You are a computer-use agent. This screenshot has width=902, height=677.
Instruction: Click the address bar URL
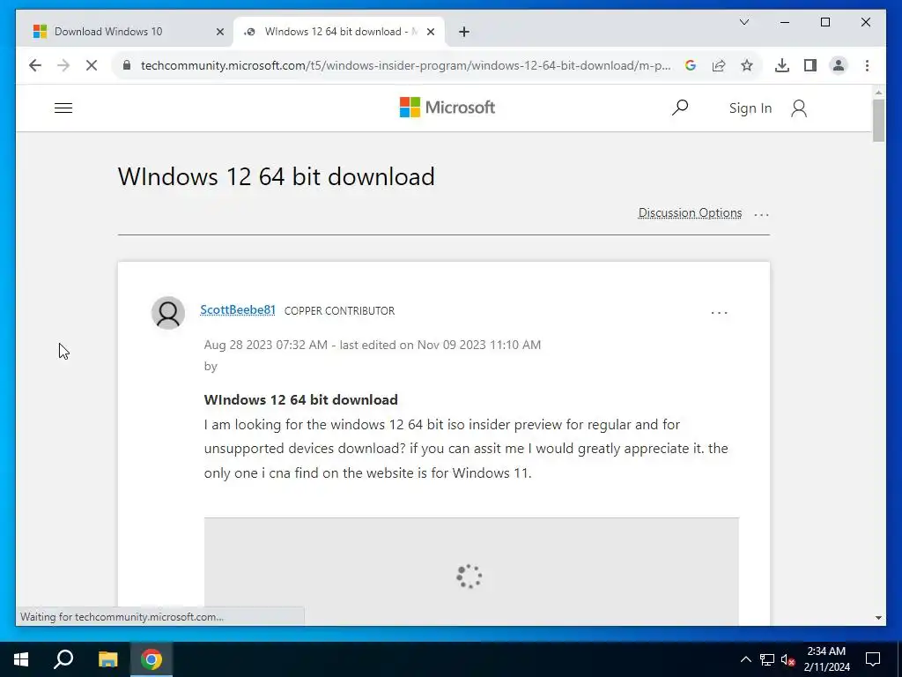405,65
